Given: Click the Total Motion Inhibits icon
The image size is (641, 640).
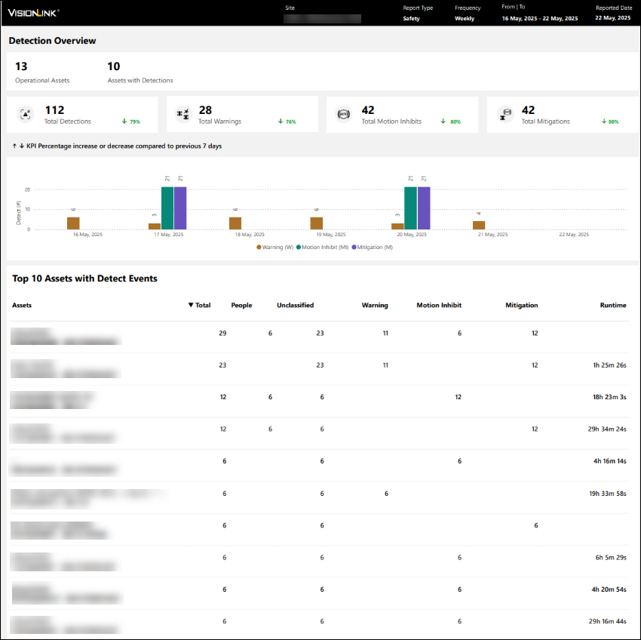Looking at the screenshot, I should pos(344,115).
